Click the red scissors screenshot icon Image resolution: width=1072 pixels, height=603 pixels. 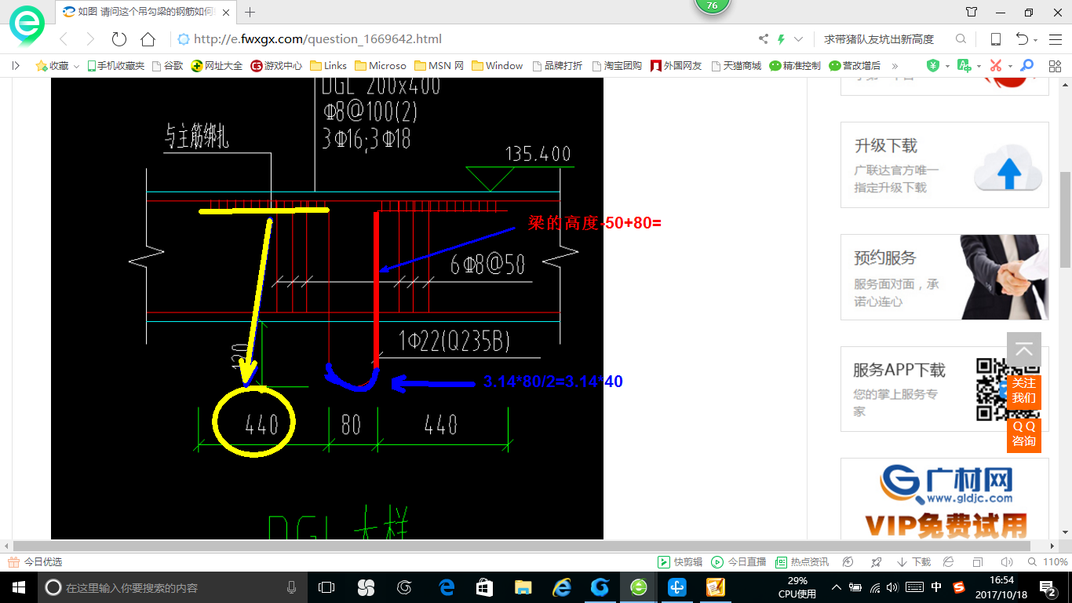point(996,66)
